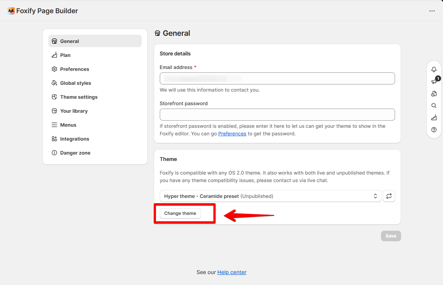Click the Store details heading
The width and height of the screenshot is (443, 285).
click(x=175, y=54)
